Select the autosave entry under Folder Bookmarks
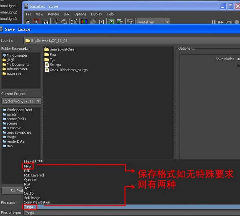This screenshot has width=240, height=216. point(12,73)
